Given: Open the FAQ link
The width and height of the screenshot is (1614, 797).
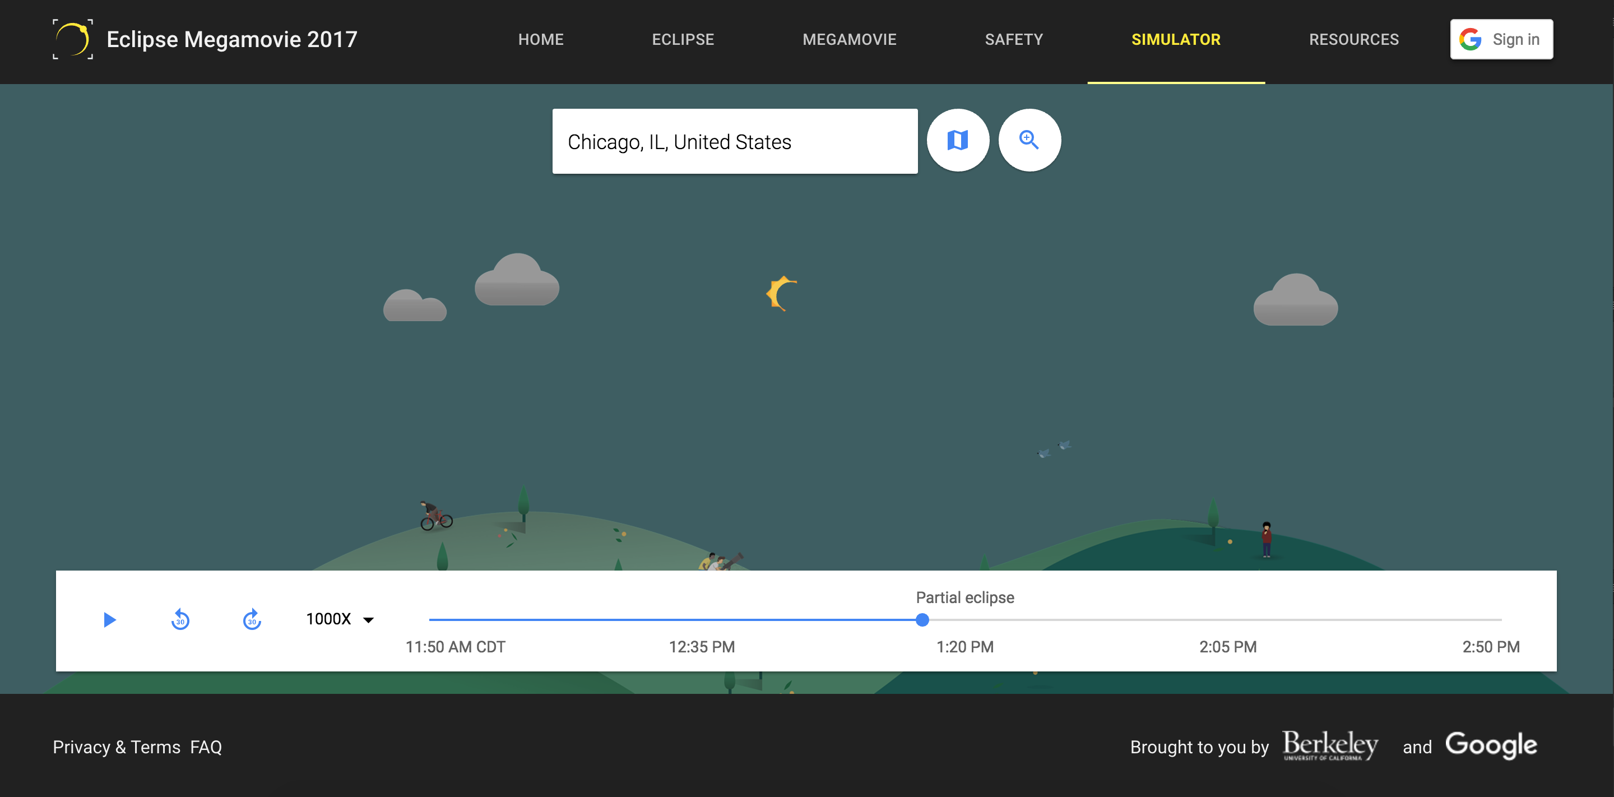Looking at the screenshot, I should click(x=206, y=747).
